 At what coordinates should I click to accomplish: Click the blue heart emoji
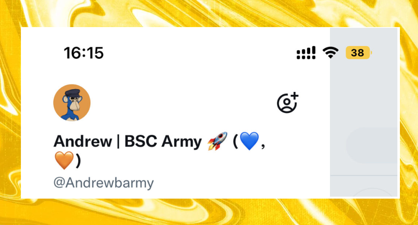pos(249,142)
